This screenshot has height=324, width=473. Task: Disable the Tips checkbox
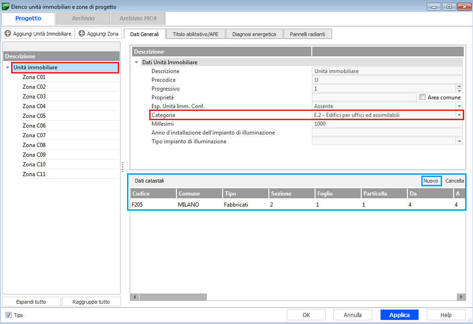coord(8,315)
